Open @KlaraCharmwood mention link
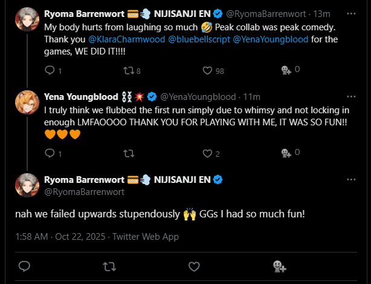Viewport: 371px width, 284px height. pyautogui.click(x=126, y=39)
